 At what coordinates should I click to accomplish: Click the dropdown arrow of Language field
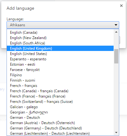pyautogui.click(x=116, y=25)
